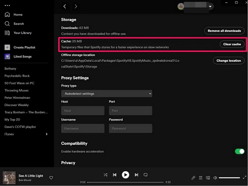Open Your Library
Image resolution: width=248 pixels, height=186 pixels.
tap(18, 33)
